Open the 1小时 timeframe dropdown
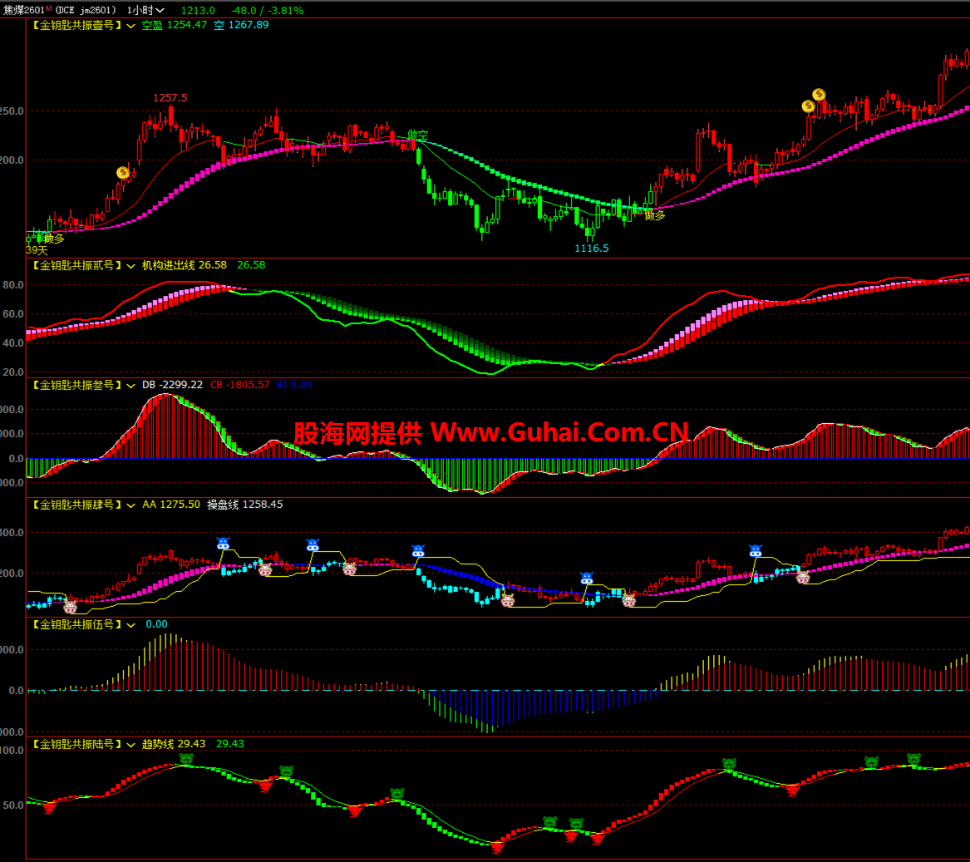970x862 pixels. coord(145,10)
